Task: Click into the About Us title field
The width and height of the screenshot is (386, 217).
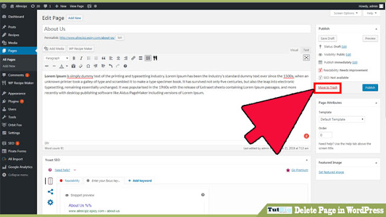Action: coord(177,29)
